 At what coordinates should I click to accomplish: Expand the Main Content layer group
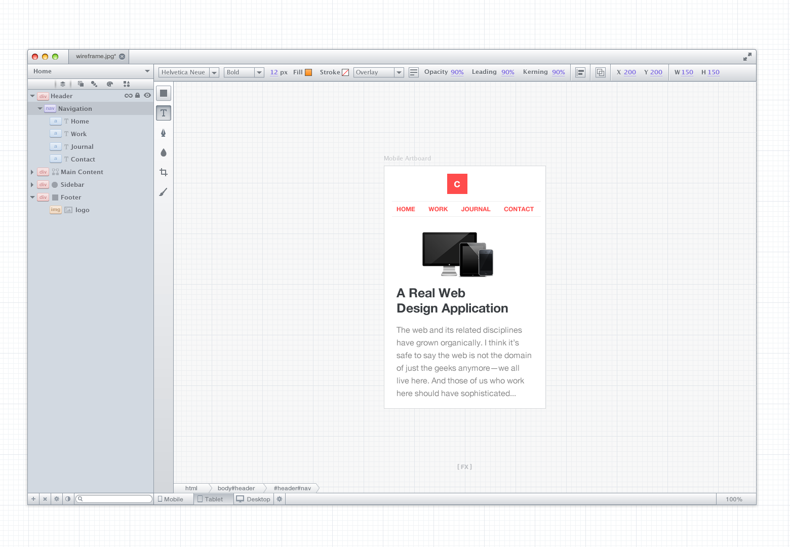[x=32, y=172]
